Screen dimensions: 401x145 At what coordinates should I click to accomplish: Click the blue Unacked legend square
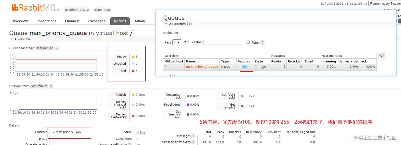133,64
